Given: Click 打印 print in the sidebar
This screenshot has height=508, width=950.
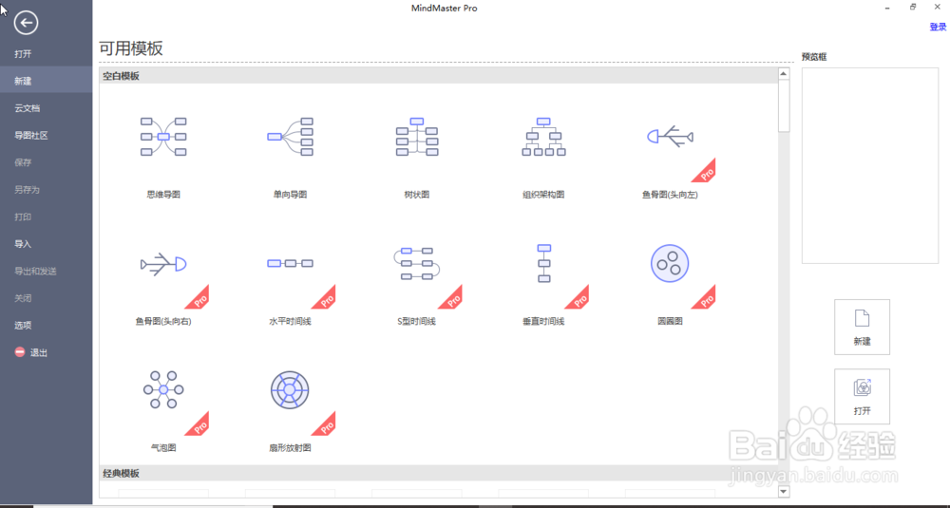Looking at the screenshot, I should click(46, 216).
